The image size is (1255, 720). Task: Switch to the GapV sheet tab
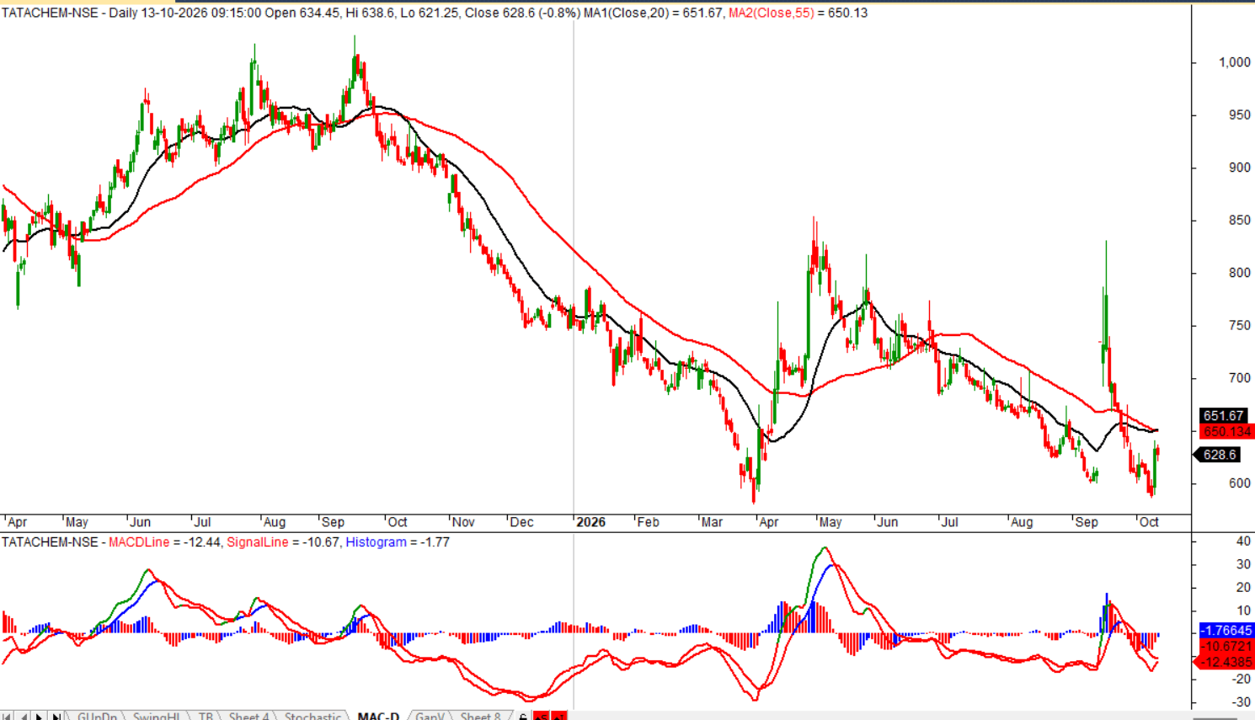[x=430, y=717]
